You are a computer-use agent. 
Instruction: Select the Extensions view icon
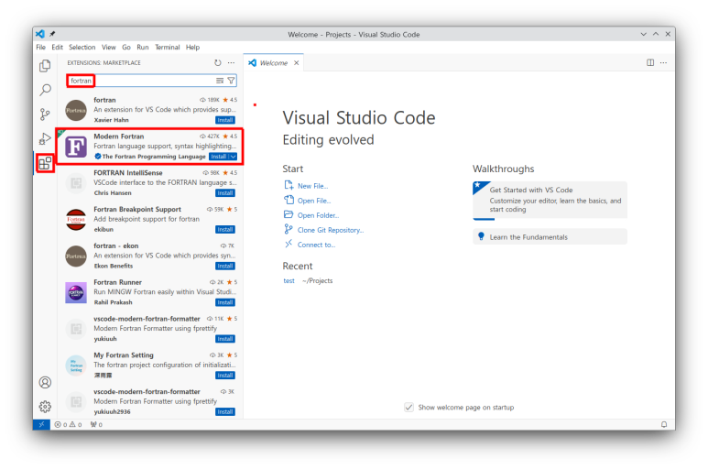coord(45,163)
